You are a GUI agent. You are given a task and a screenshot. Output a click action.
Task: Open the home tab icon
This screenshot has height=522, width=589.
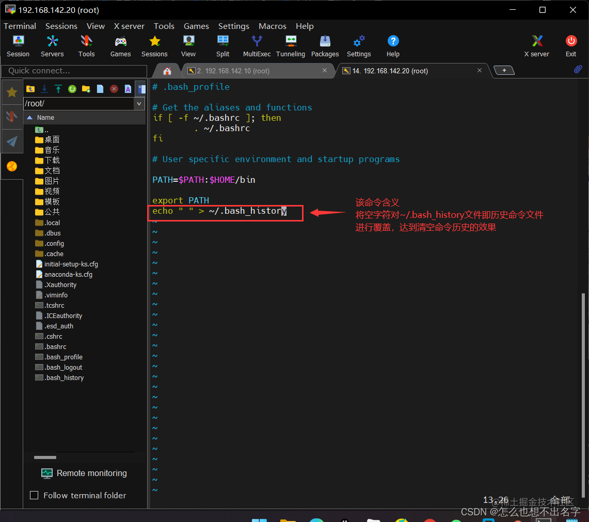[x=167, y=71]
